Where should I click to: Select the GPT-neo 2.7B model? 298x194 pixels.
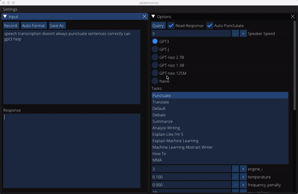coord(155,57)
